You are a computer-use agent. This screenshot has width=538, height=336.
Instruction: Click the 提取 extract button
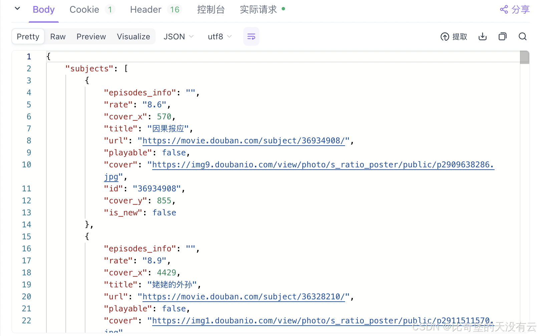point(454,37)
